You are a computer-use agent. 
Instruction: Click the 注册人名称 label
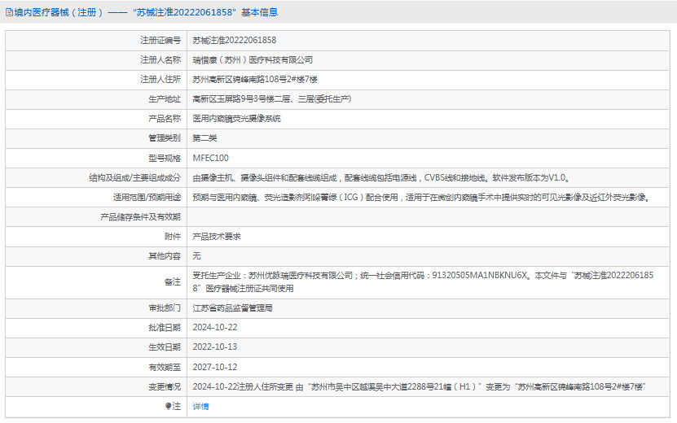point(160,60)
